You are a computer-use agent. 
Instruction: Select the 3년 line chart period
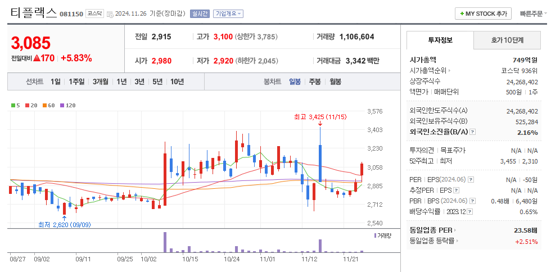coord(139,82)
